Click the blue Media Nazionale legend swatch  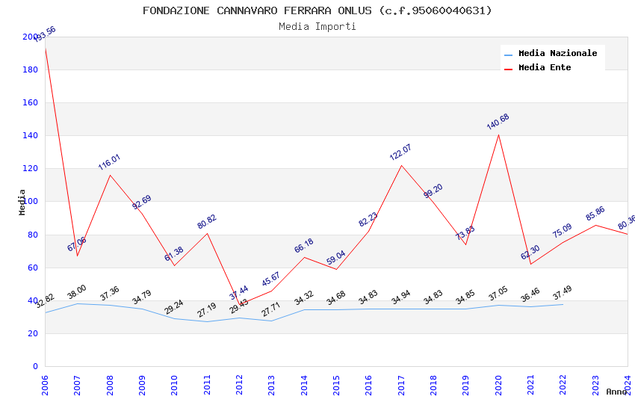coord(508,55)
